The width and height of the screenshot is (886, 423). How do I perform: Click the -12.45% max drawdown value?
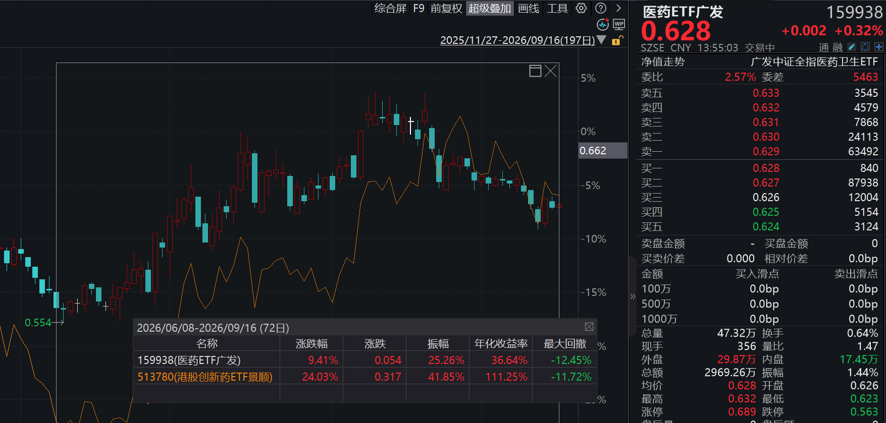571,360
